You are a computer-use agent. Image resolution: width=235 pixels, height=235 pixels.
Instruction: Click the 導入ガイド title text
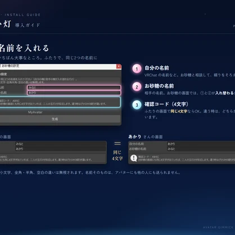point(28,25)
